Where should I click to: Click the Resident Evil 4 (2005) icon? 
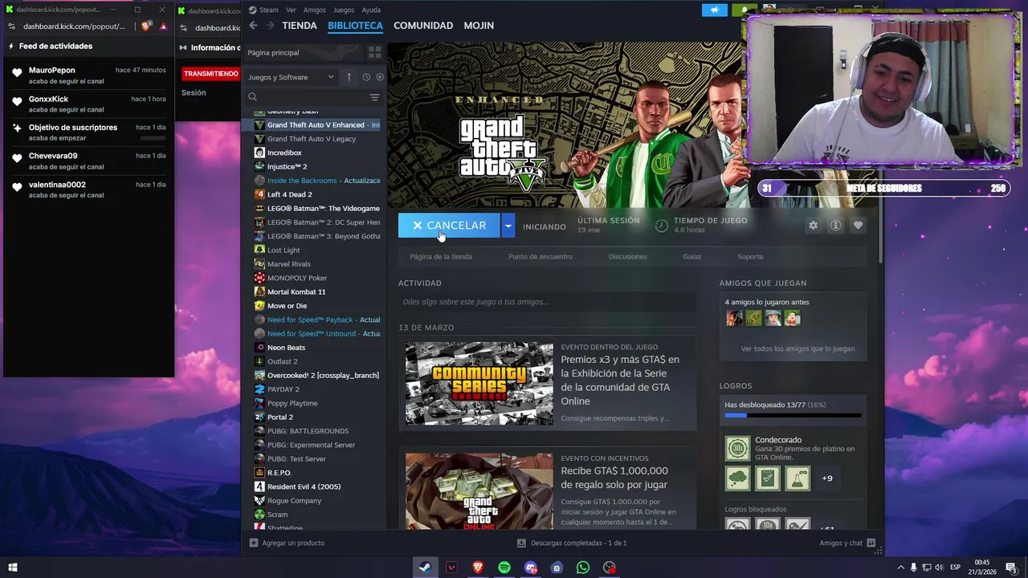pyautogui.click(x=259, y=486)
